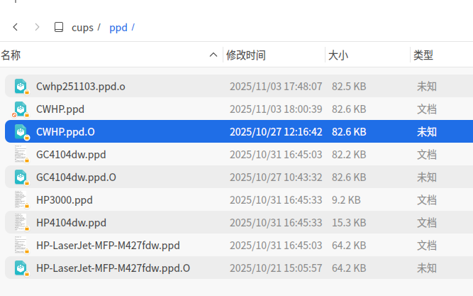
Task: Sort by 修改时间 column header
Action: [x=246, y=55]
